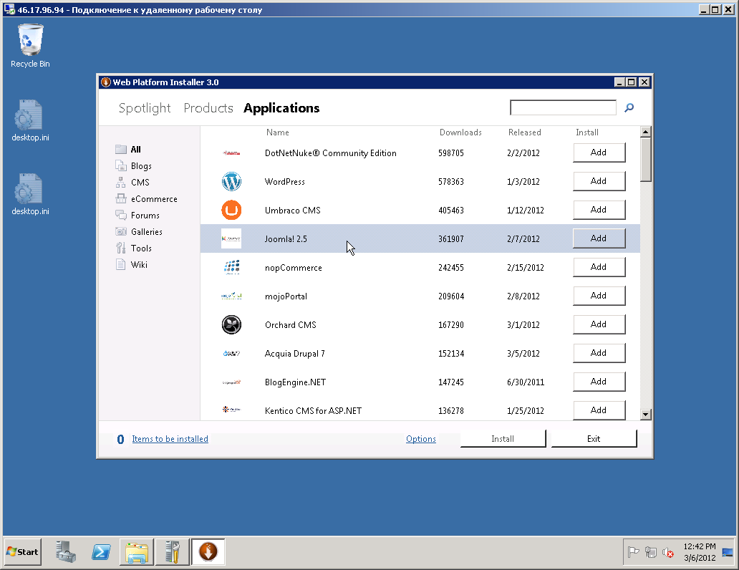Select the Wiki category
The image size is (739, 570).
132,264
